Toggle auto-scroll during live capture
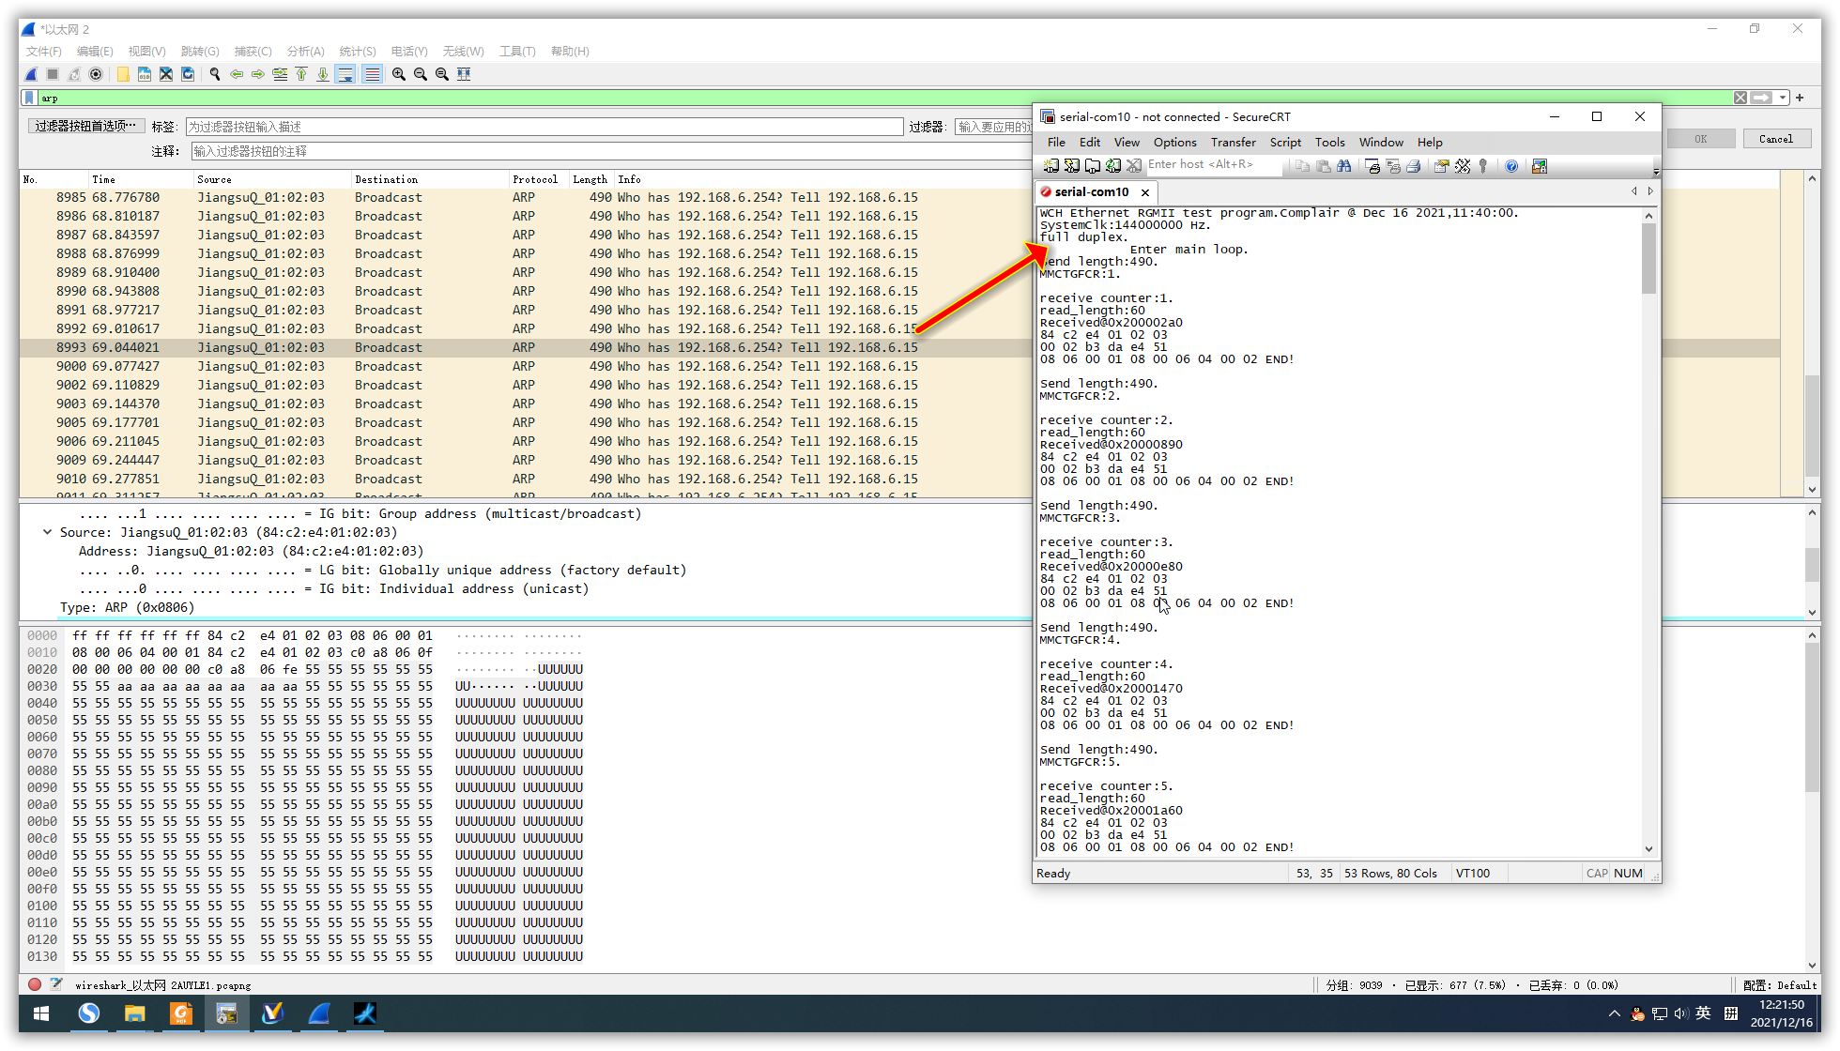This screenshot has width=1840, height=1051. pyautogui.click(x=345, y=74)
